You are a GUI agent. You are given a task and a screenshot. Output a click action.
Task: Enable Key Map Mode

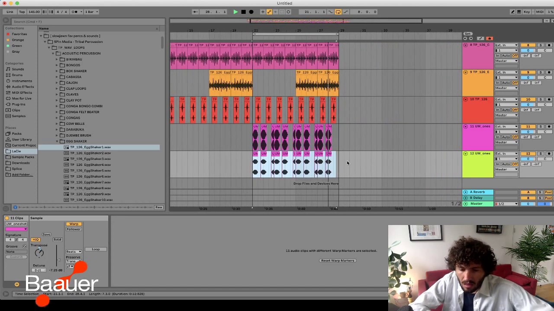coord(527,12)
